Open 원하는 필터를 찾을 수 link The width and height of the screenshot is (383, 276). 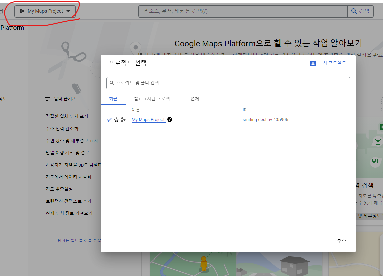[x=79, y=241]
